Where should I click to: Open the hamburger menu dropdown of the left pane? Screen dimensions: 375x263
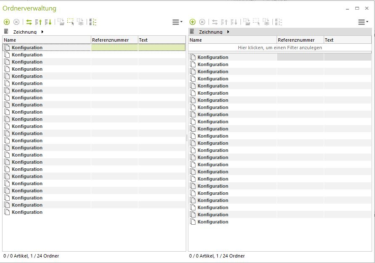[x=177, y=22]
